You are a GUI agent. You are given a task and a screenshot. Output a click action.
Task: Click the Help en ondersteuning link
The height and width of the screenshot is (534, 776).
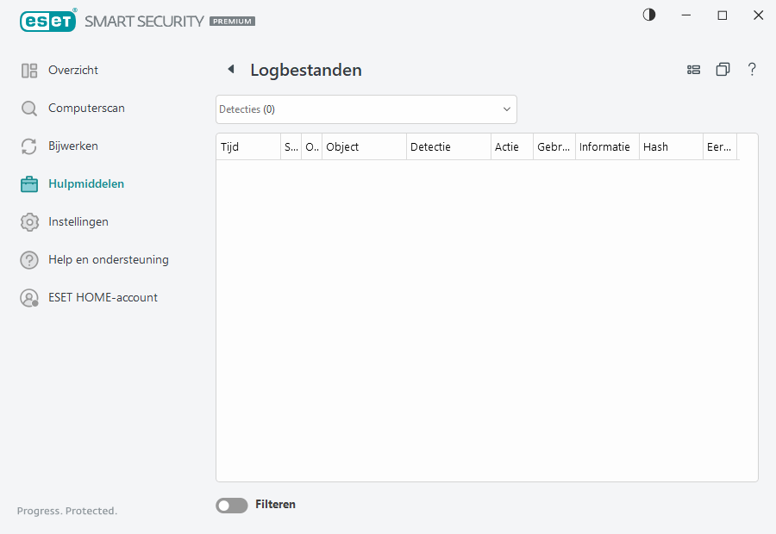tap(109, 259)
